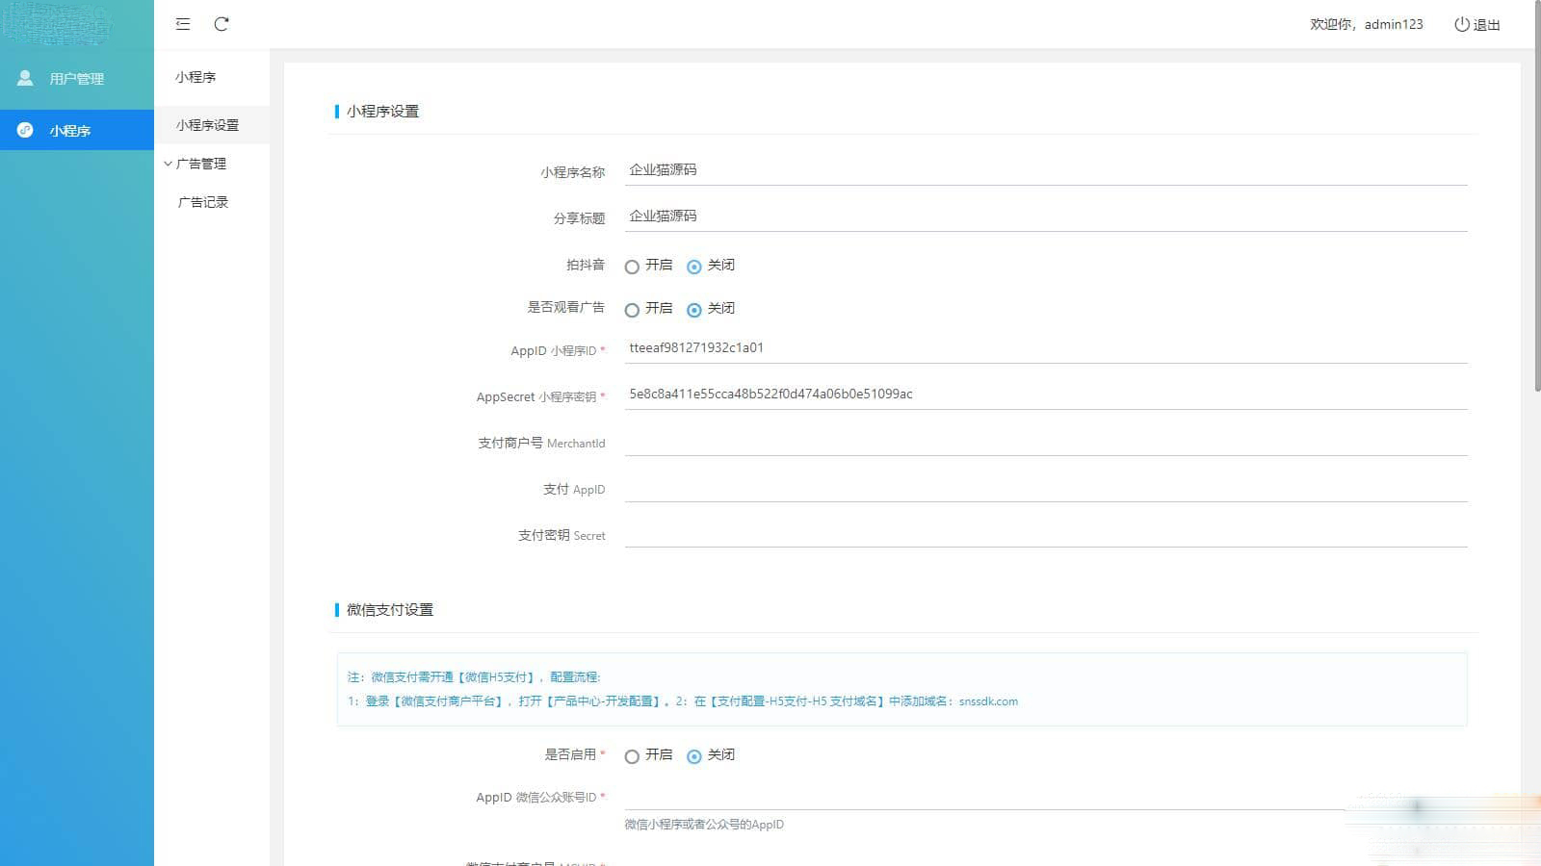This screenshot has width=1541, height=866.
Task: Focus the 小程序名称 input field
Action: 1045,170
